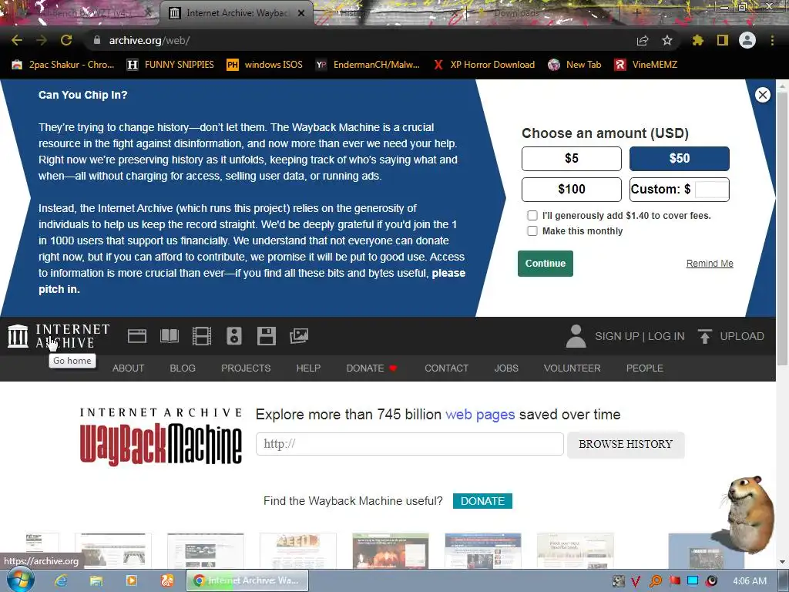Open the 2pac Shakur bookmark
Screen dimensions: 789x592
[x=63, y=65]
